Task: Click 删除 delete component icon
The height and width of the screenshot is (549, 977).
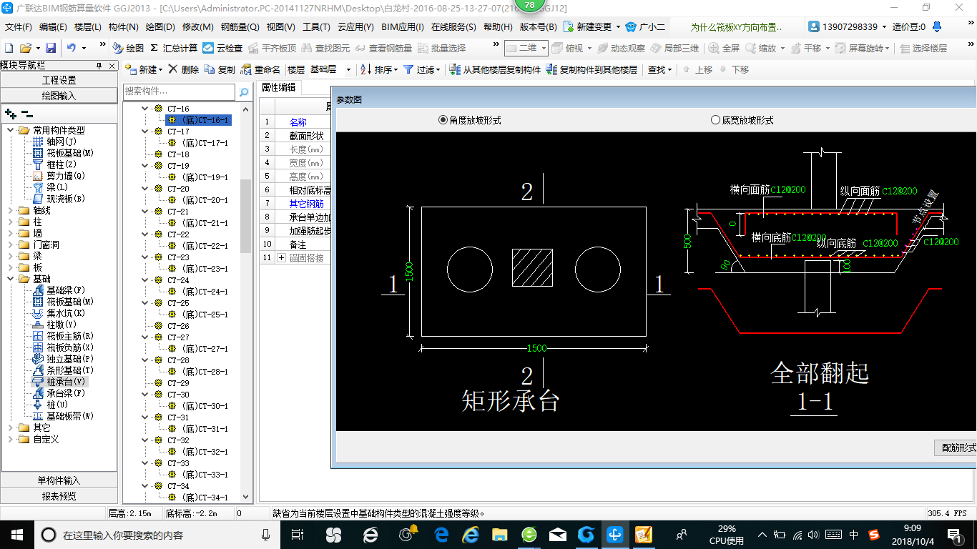Action: (184, 69)
